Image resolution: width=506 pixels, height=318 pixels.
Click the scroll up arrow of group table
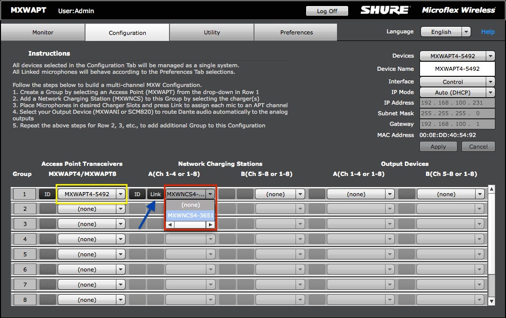[x=491, y=189]
